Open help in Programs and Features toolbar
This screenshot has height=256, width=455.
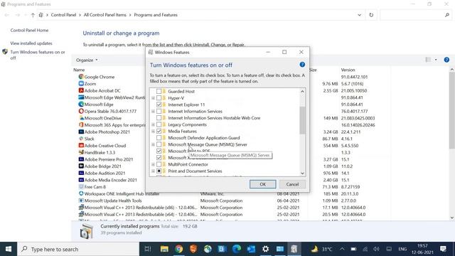[446, 60]
